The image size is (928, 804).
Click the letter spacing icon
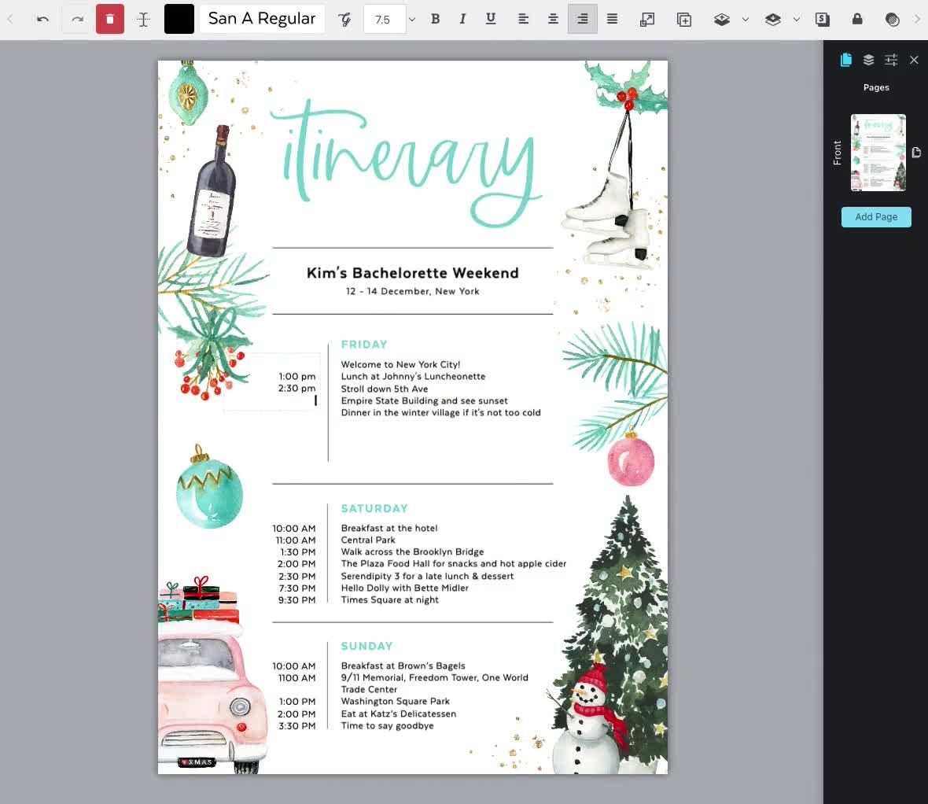point(142,19)
